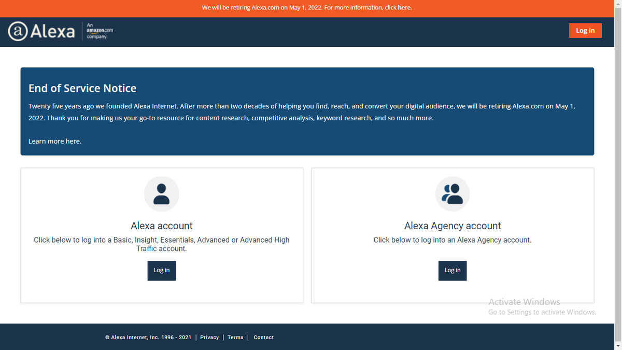The height and width of the screenshot is (350, 622).
Task: Click the 'Click below to log into an Alexa Agency account' text
Action: pos(453,240)
